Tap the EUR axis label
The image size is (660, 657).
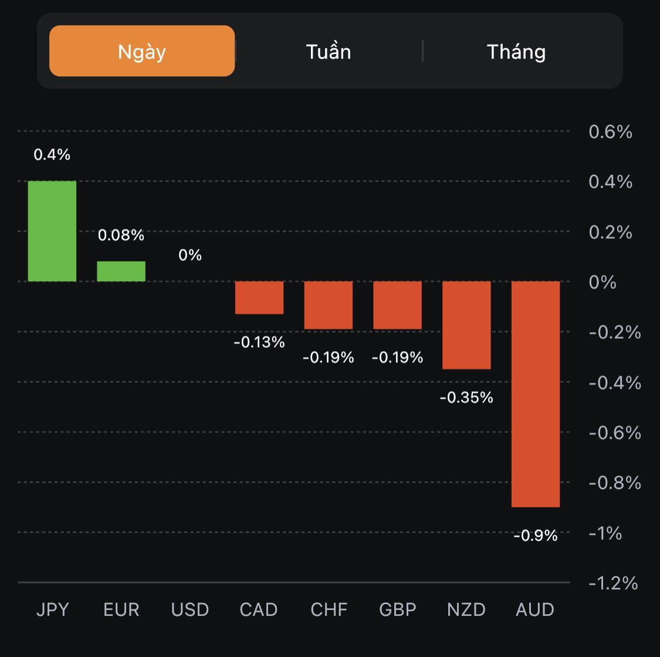pyautogui.click(x=121, y=609)
